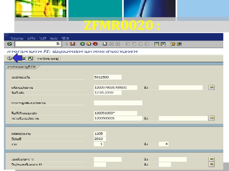Open the command field history dropdown
This screenshot has height=171, width=229.
(58, 44)
